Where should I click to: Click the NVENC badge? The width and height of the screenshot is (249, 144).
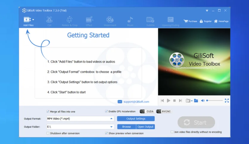click(164, 112)
